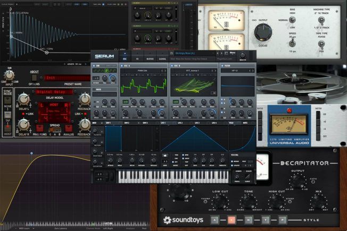Go to the next Serum preset
Viewport: 347px width, 231px height.
coord(221,53)
